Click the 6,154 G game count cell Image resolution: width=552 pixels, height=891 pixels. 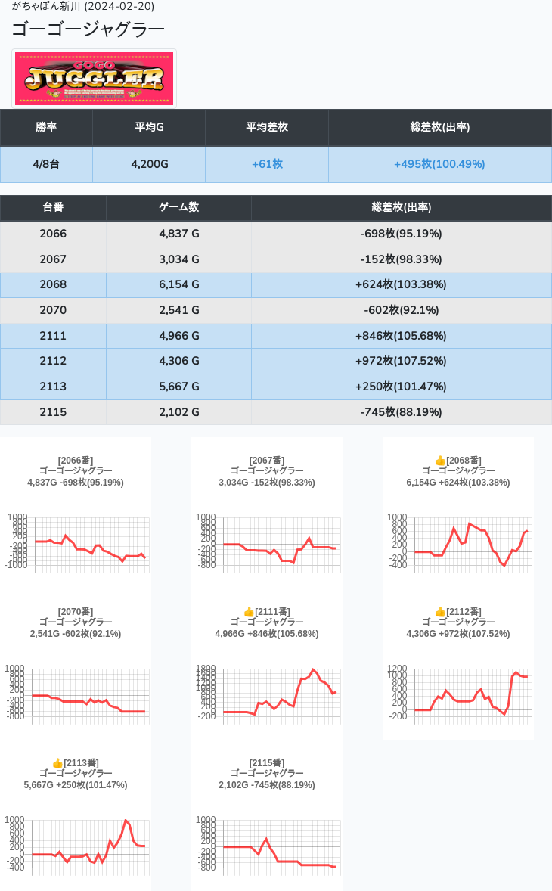point(178,284)
